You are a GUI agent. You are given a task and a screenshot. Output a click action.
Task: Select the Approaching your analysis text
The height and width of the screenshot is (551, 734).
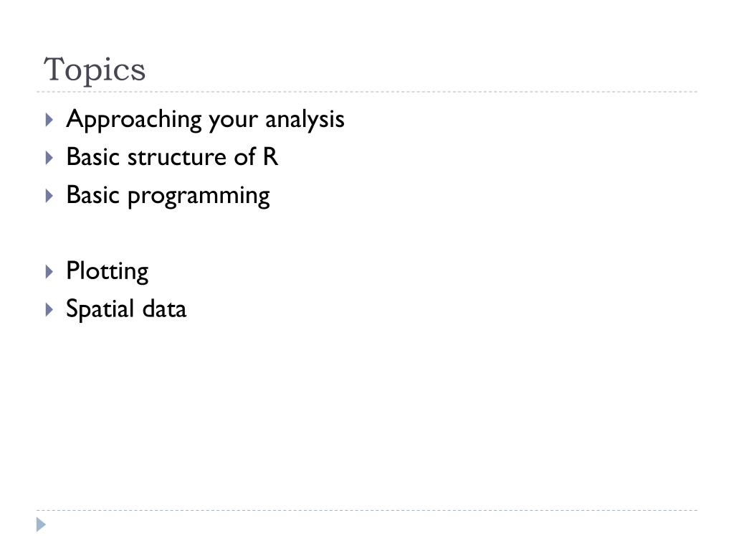point(206,120)
